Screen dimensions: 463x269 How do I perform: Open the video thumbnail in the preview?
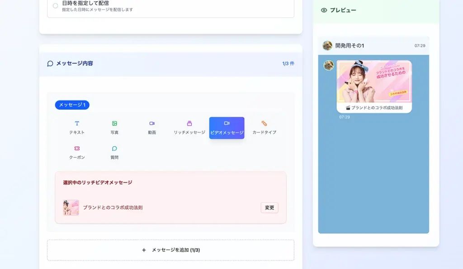374,82
